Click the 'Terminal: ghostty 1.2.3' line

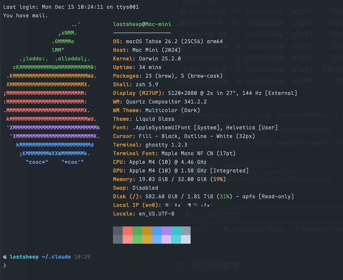click(x=150, y=145)
